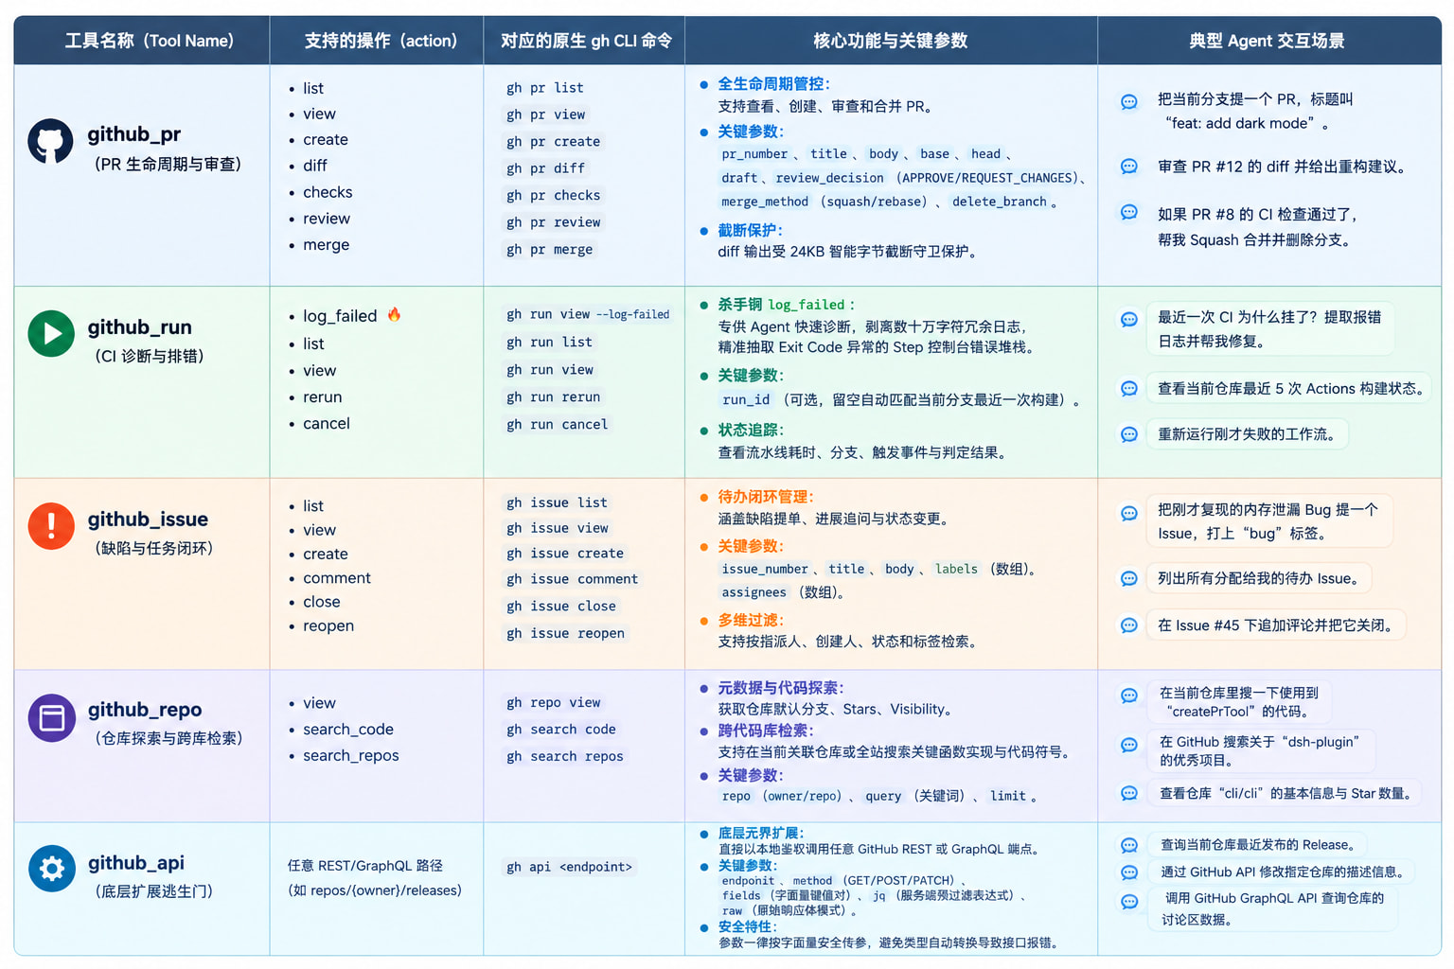Select the "gh api <endpoint>" command
Screen dimensions: 1454x969
[x=569, y=867]
